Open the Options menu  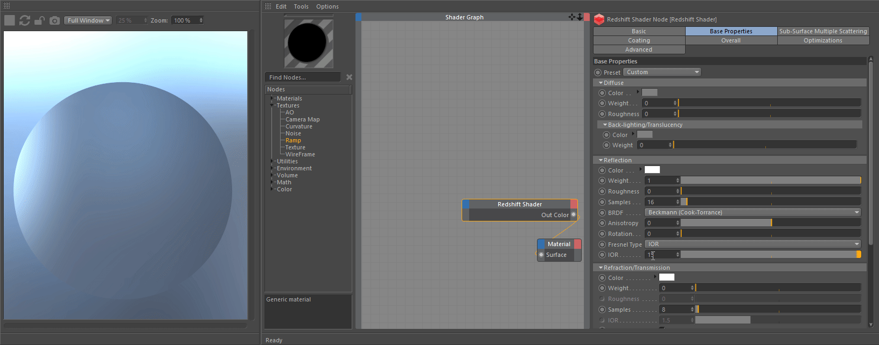pos(327,6)
